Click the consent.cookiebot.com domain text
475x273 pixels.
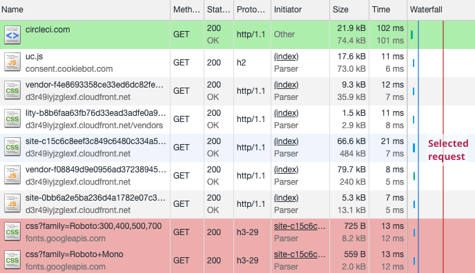(x=69, y=69)
